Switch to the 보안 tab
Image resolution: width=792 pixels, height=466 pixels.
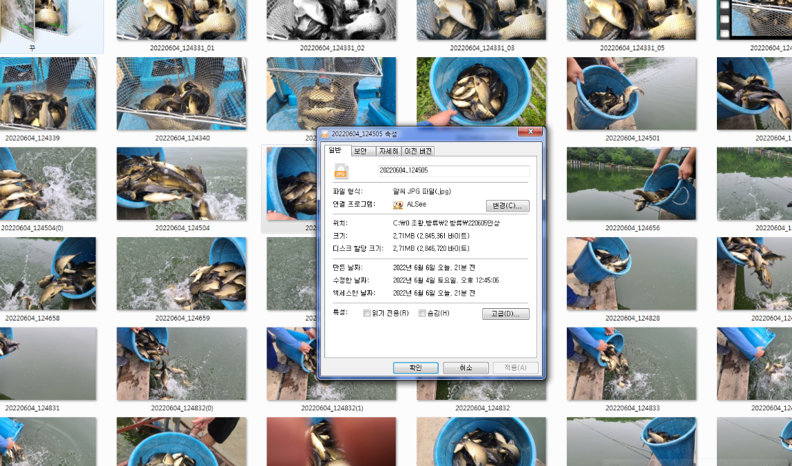(x=361, y=151)
